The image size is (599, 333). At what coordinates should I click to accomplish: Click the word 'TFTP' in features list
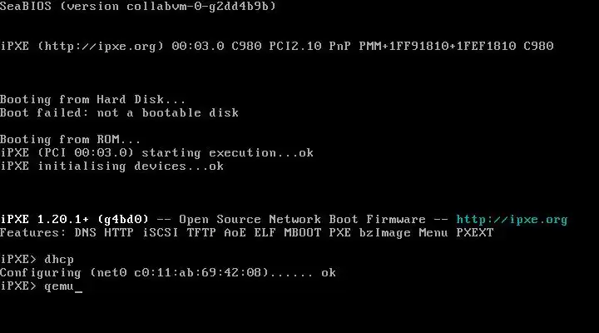click(201, 233)
